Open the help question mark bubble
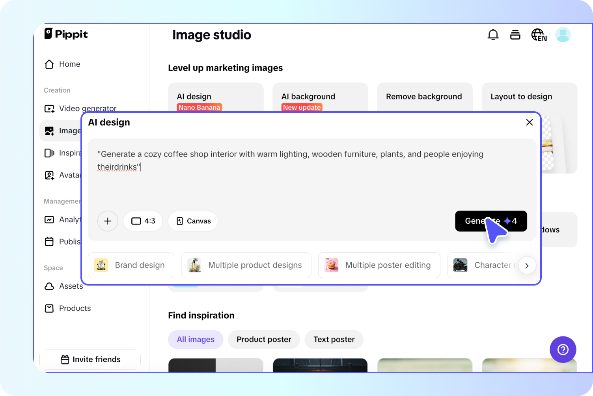This screenshot has width=593, height=396. [x=563, y=349]
